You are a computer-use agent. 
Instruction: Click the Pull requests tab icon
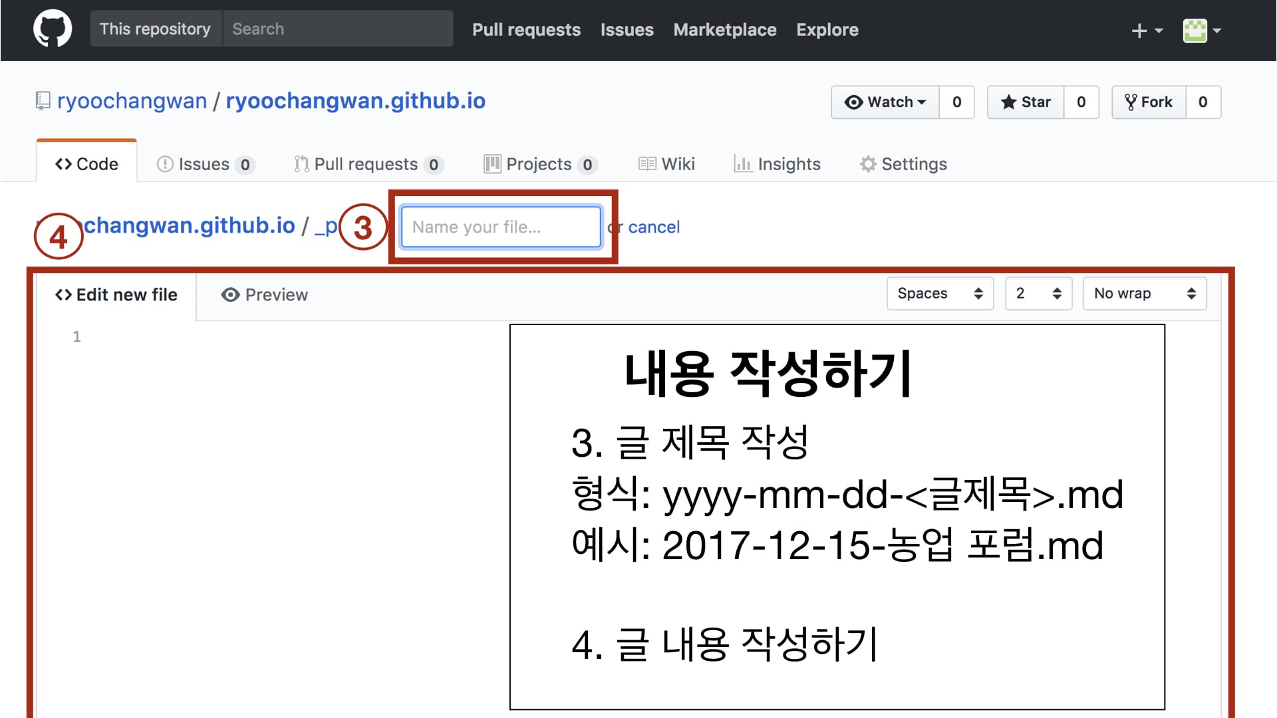pyautogui.click(x=297, y=164)
